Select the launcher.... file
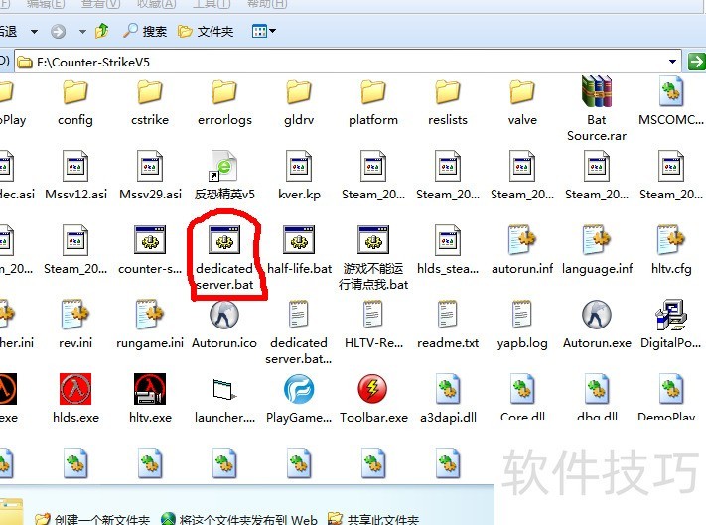 (224, 399)
